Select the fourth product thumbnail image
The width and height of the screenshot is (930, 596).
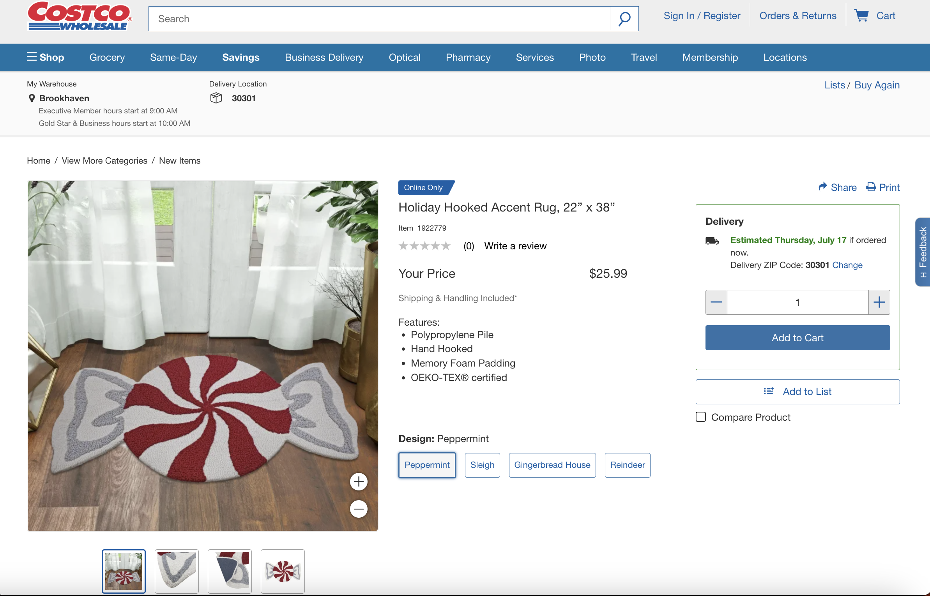click(x=283, y=571)
